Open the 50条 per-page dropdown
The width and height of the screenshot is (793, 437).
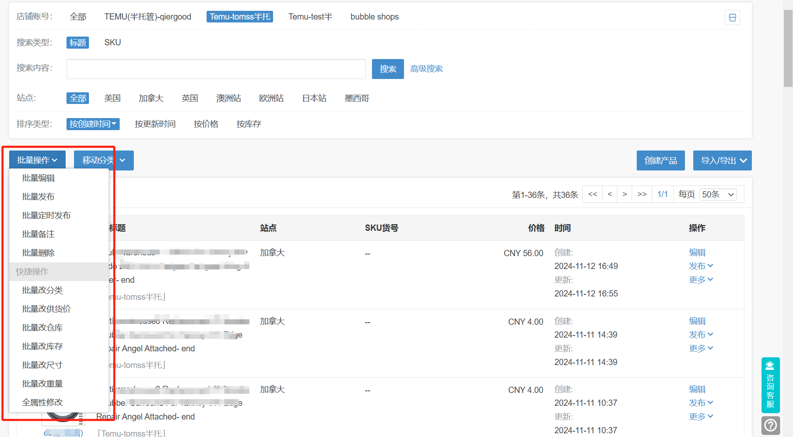tap(718, 194)
